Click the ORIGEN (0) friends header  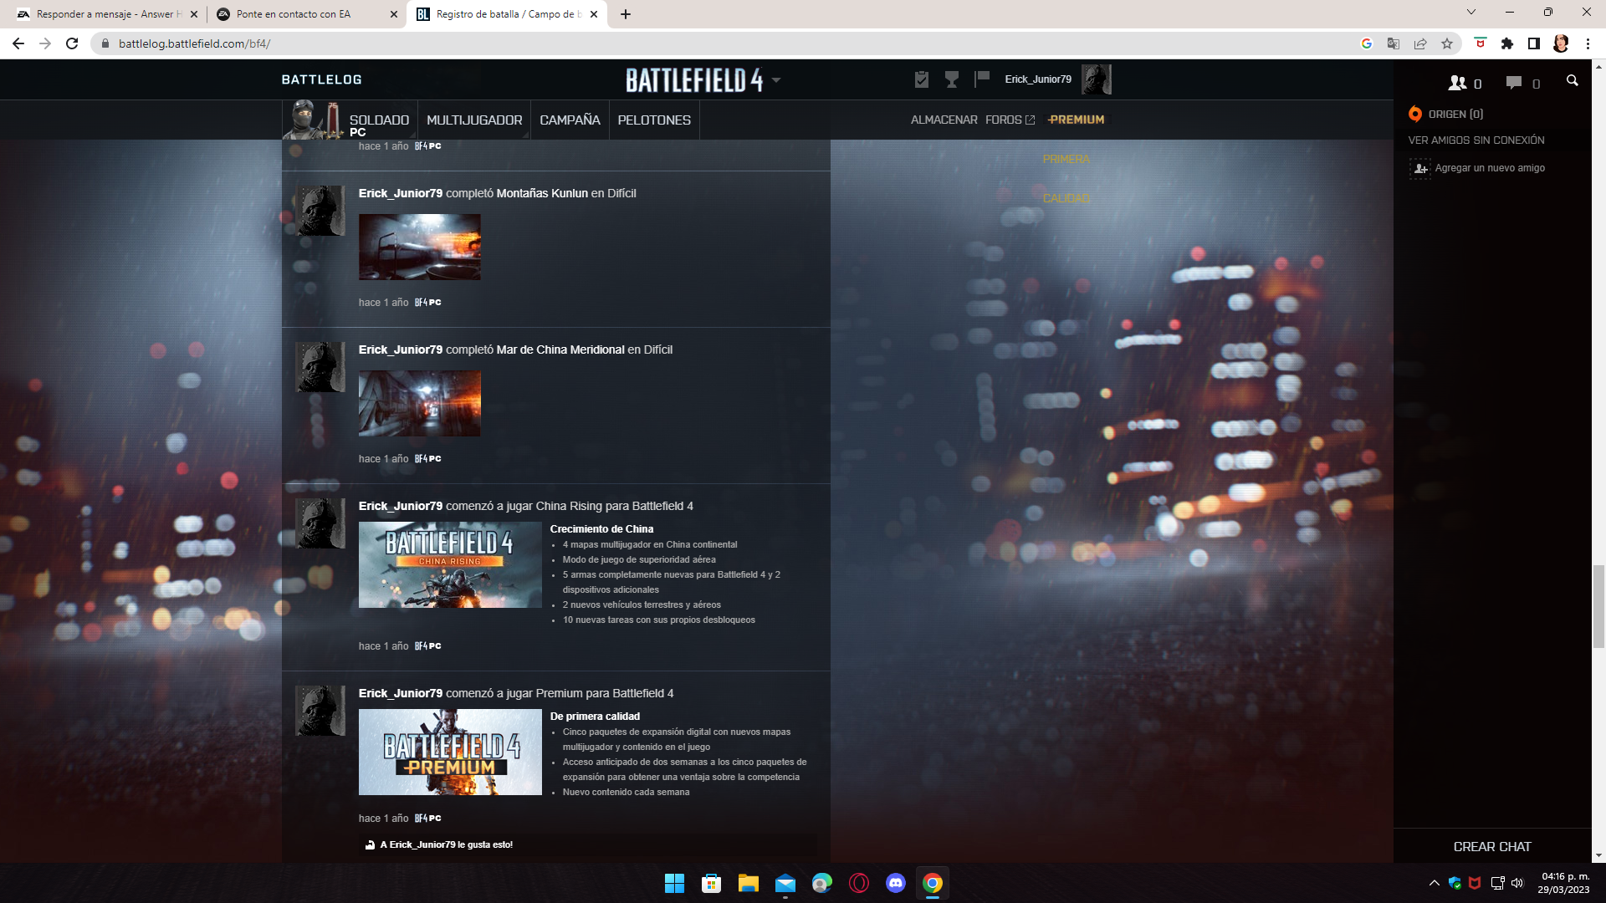(x=1455, y=115)
